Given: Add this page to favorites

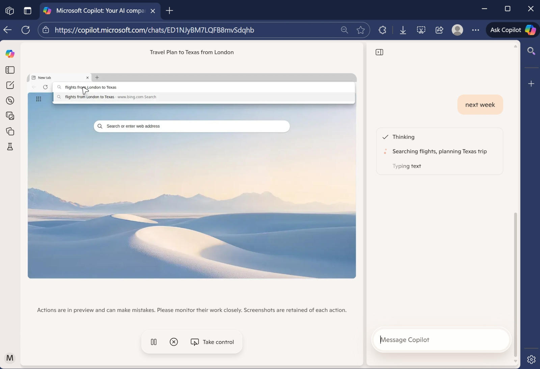Looking at the screenshot, I should [x=360, y=30].
